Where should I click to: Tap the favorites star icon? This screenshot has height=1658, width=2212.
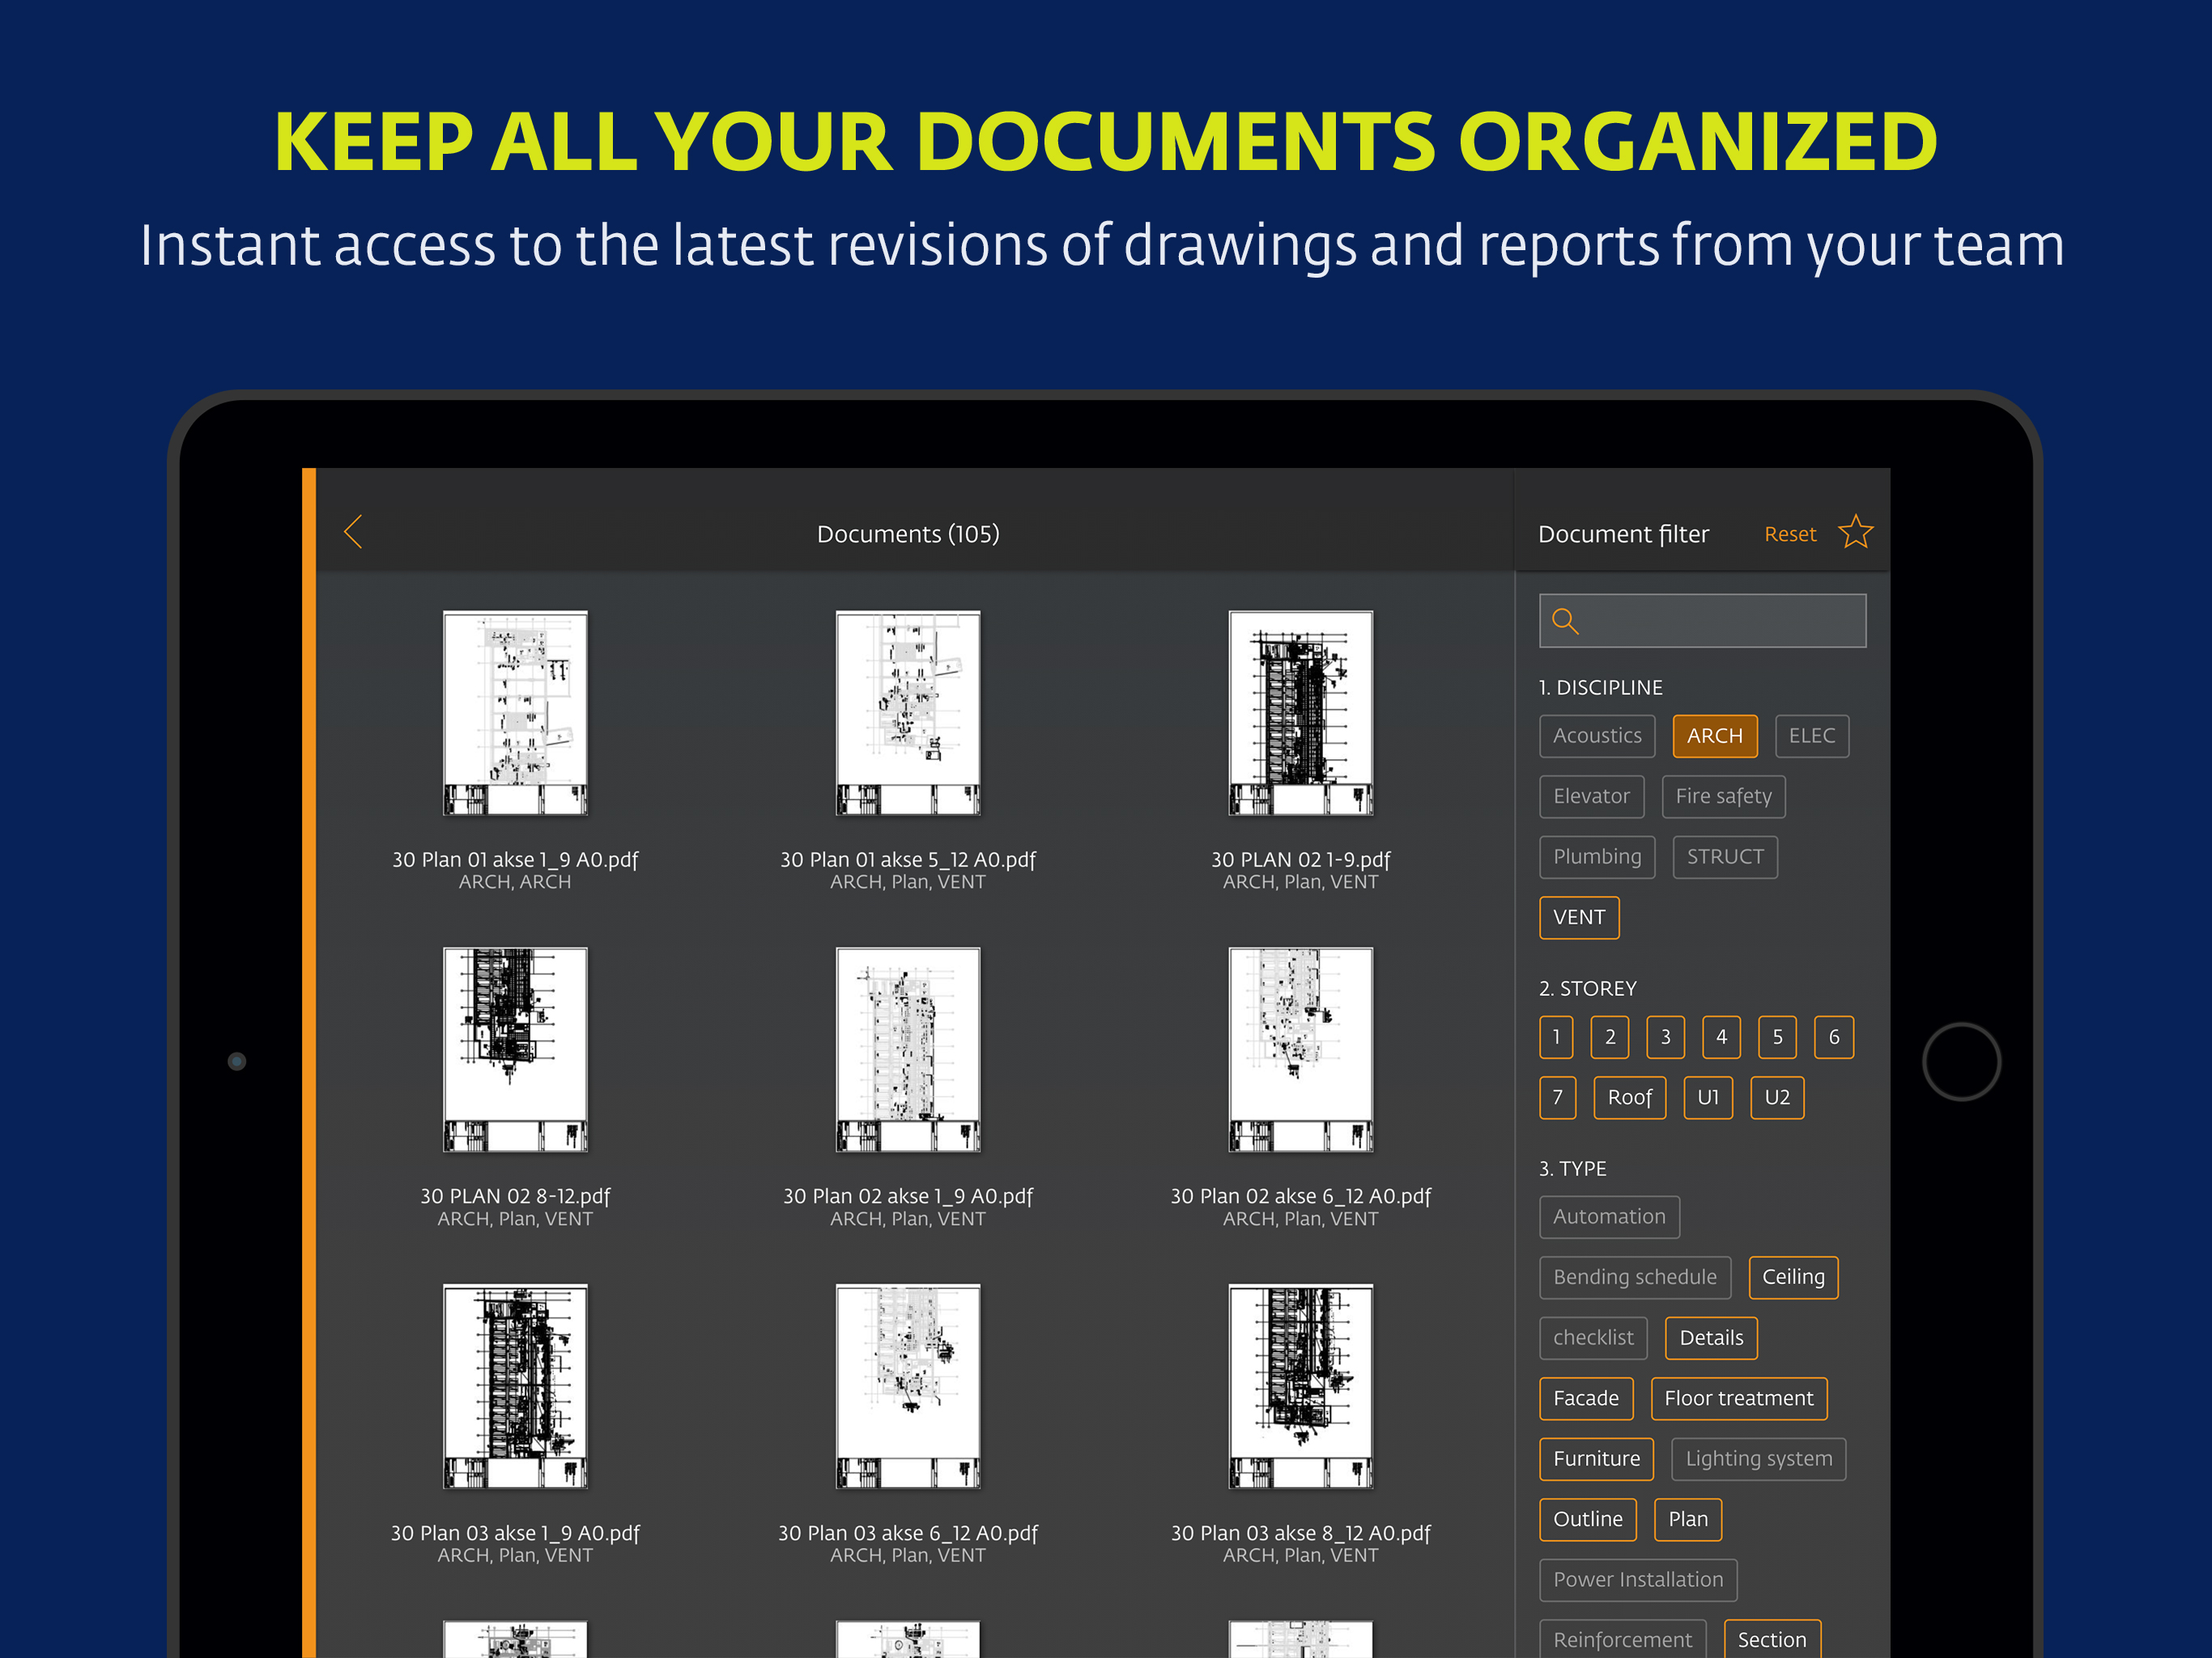point(1855,532)
